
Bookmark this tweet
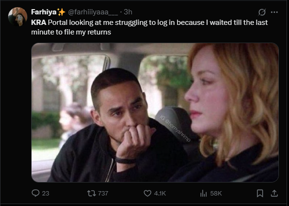[260, 193]
